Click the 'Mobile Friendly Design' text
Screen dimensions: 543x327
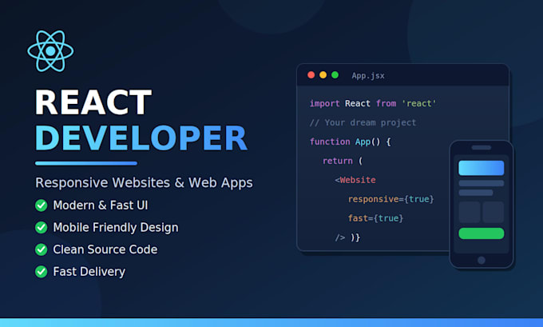116,228
